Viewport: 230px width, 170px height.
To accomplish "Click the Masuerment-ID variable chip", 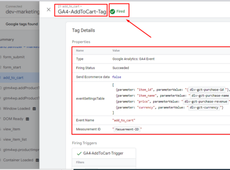I will [x=127, y=129].
